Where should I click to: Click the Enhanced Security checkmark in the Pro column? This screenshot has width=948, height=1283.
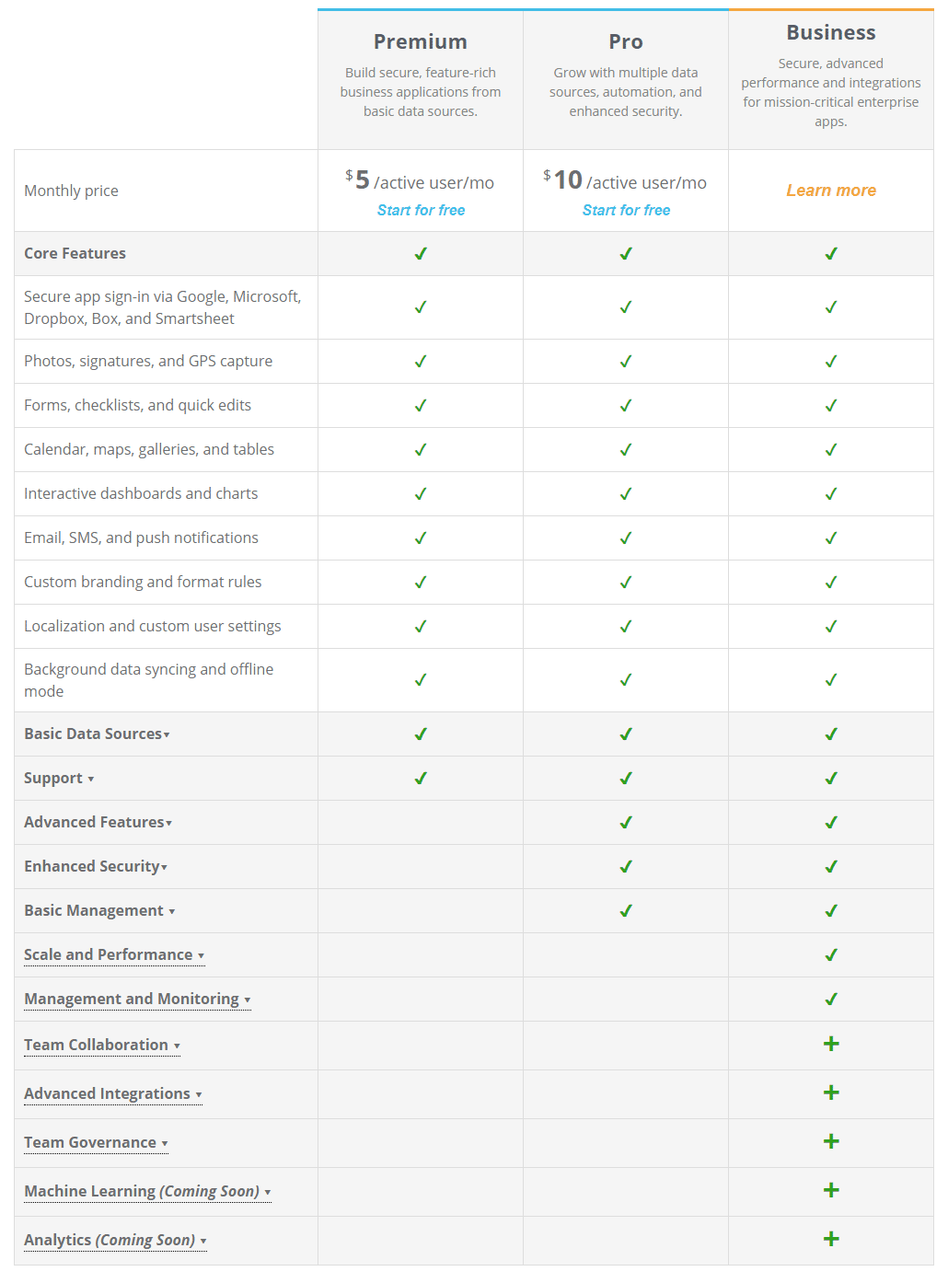tap(625, 866)
